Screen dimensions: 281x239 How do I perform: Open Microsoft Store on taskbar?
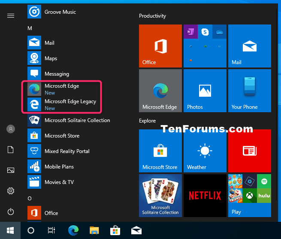(115, 230)
